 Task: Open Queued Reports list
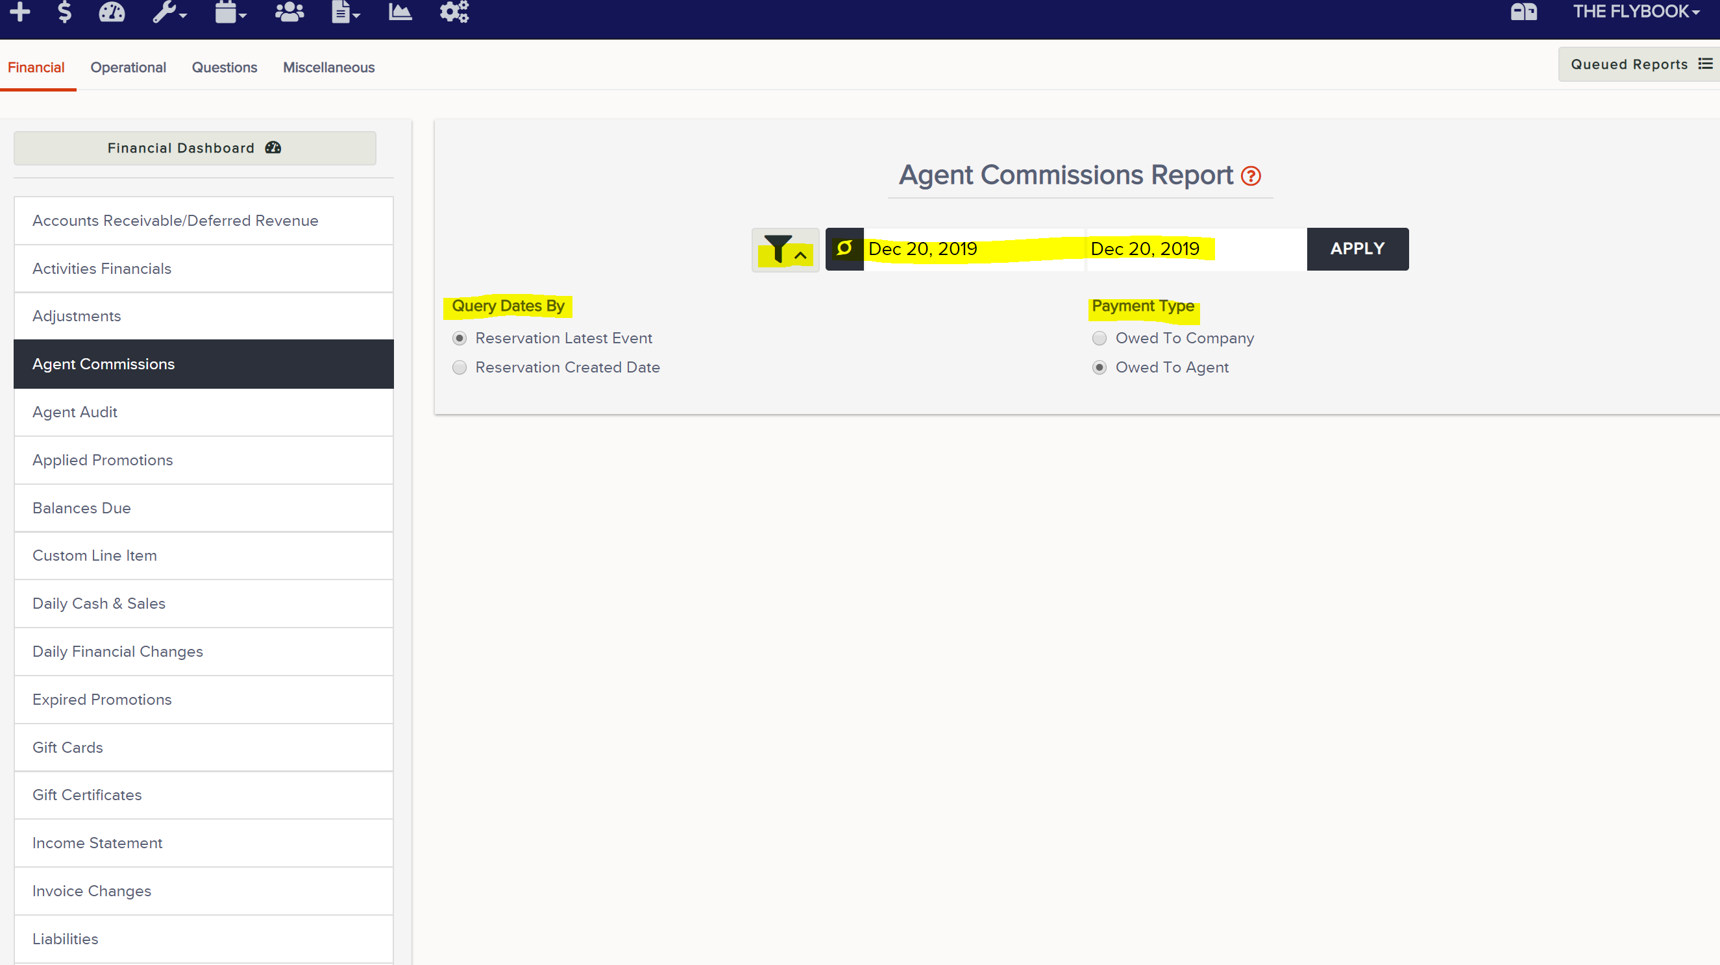(x=1640, y=64)
